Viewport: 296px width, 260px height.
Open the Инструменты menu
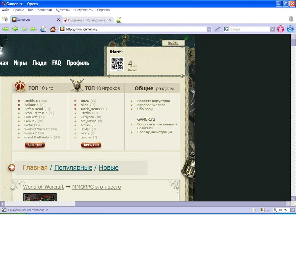point(83,10)
